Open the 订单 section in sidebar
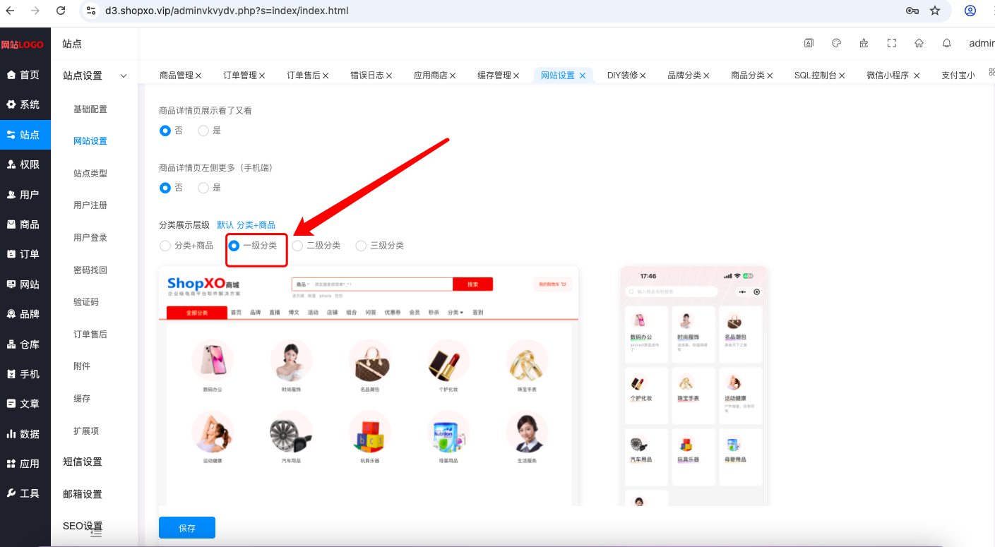The height and width of the screenshot is (547, 995). pyautogui.click(x=25, y=254)
